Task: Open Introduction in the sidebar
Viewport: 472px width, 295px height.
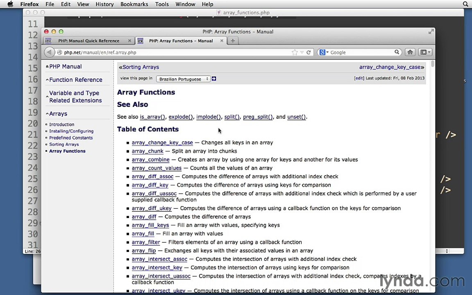Action: click(x=62, y=124)
